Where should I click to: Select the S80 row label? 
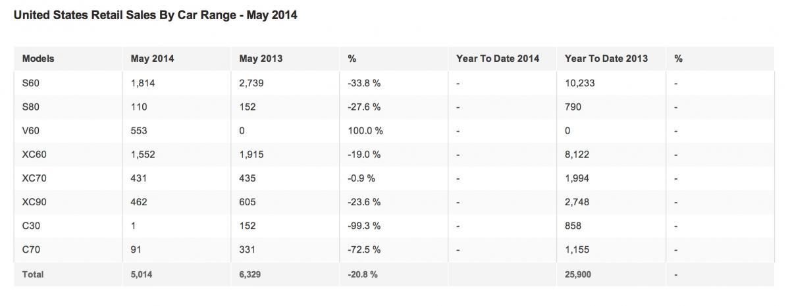(x=31, y=107)
